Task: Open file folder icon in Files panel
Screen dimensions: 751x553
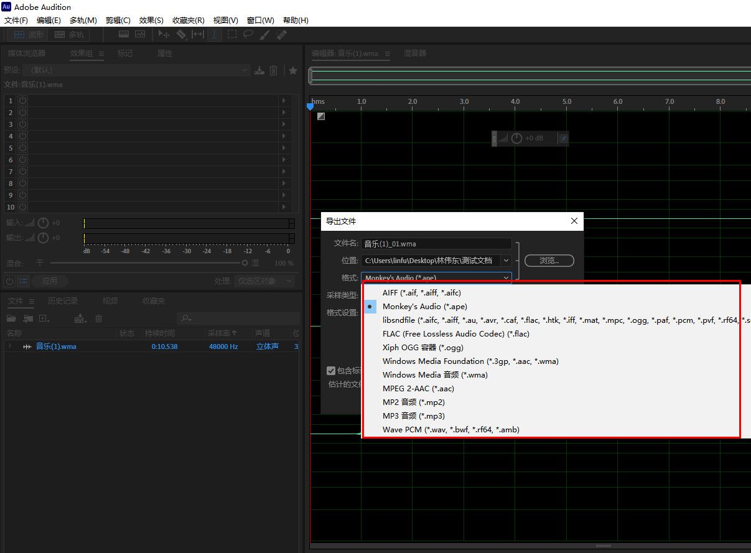Action: [x=11, y=318]
